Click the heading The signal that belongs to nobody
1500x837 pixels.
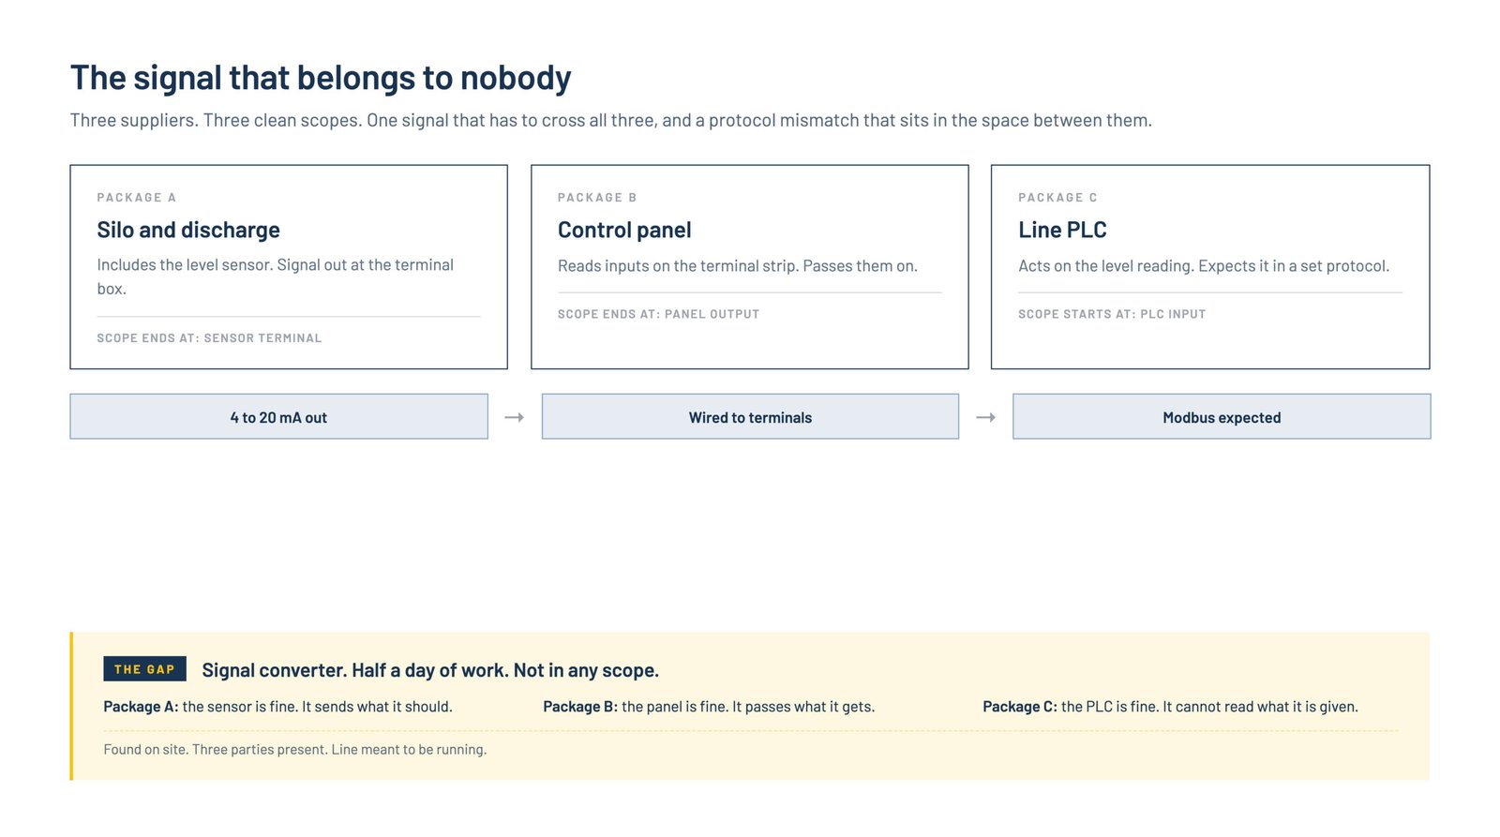321,78
